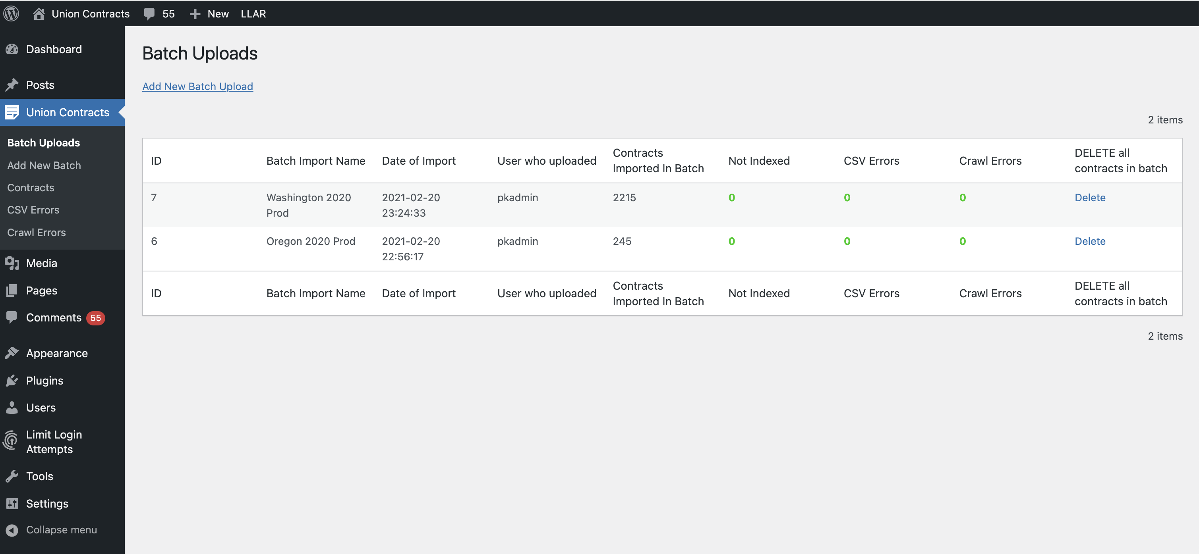Open Plugins in the sidebar
1199x554 pixels.
(x=44, y=381)
